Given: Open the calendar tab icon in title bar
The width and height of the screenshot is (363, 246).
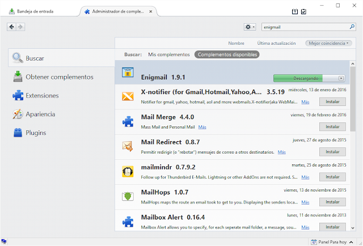Looking at the screenshot, I should pos(295,11).
